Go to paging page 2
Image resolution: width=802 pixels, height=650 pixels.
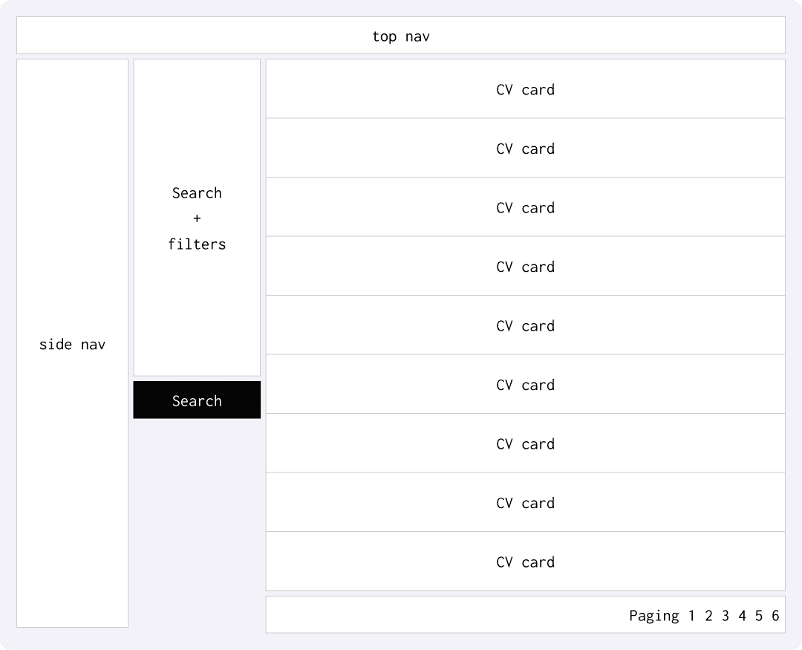pos(708,615)
